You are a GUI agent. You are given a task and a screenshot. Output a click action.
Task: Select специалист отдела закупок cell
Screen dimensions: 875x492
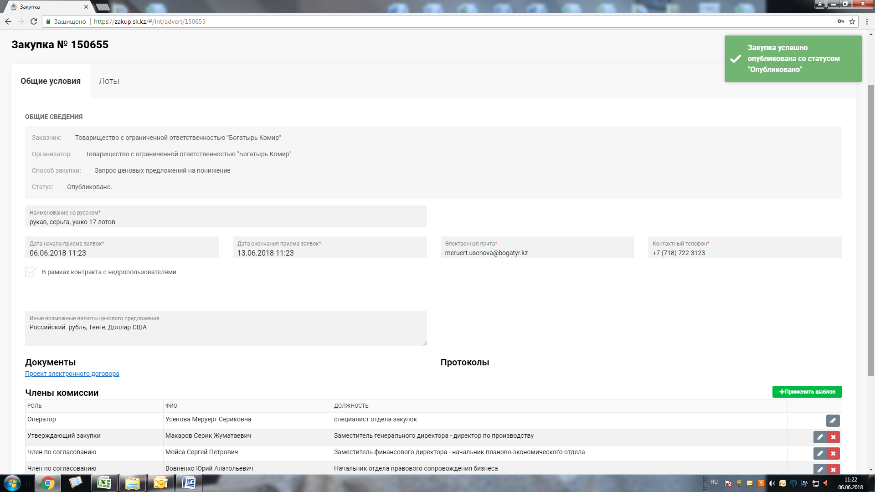pos(559,420)
